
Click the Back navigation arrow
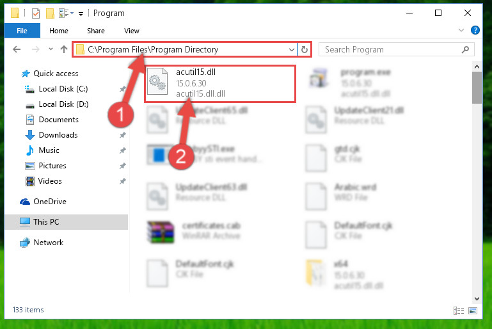point(17,49)
